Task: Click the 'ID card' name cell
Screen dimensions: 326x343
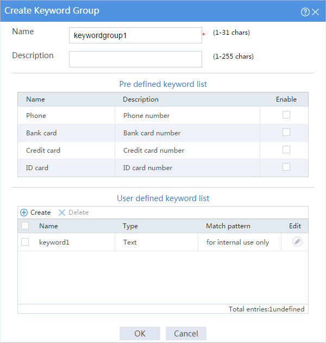Action: click(66, 168)
